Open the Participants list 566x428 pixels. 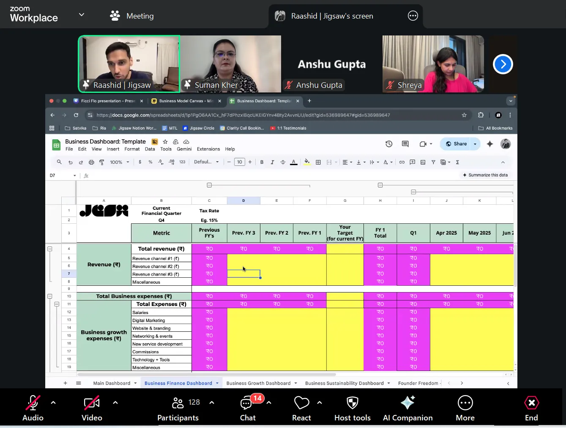tap(178, 408)
